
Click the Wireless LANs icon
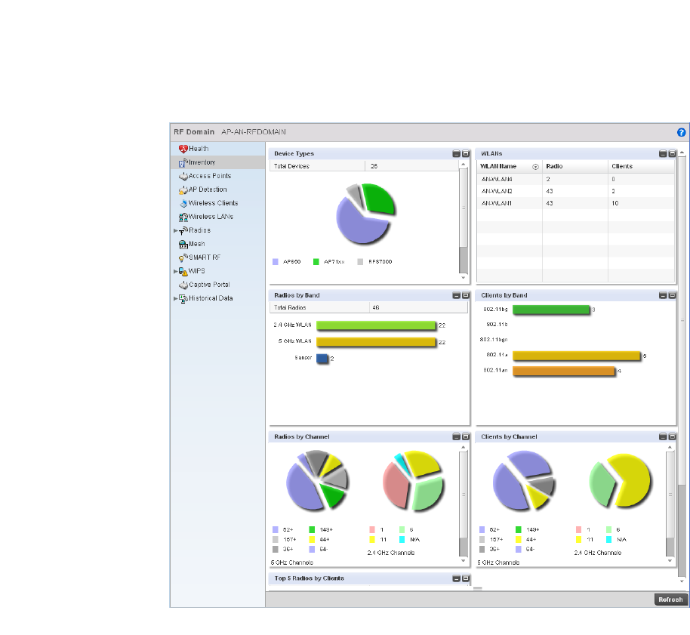(x=183, y=217)
